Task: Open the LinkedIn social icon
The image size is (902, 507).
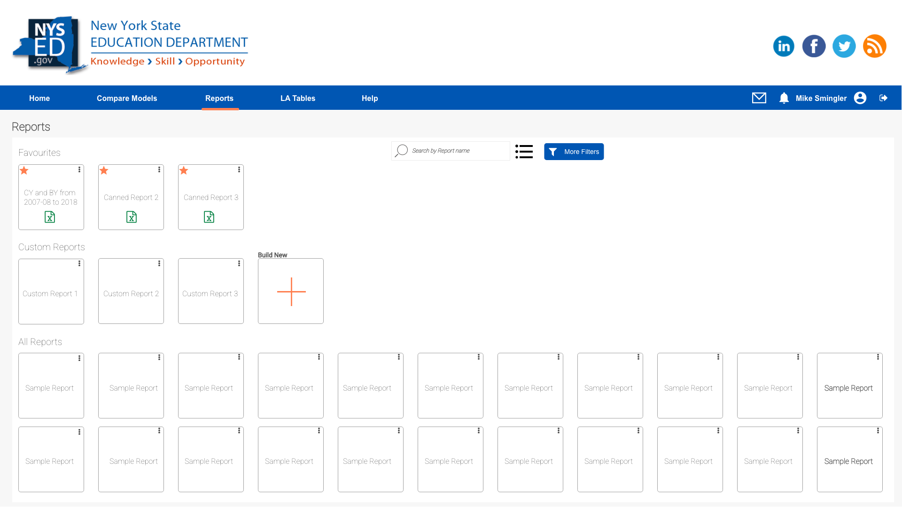Action: 783,46
